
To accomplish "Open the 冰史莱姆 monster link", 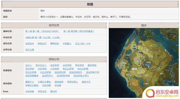I will pos(67,65).
